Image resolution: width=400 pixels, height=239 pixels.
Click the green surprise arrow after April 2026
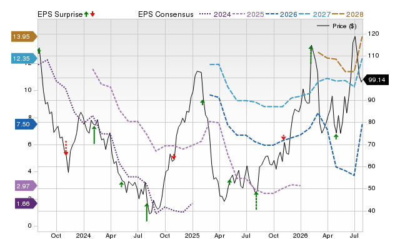coord(336,136)
